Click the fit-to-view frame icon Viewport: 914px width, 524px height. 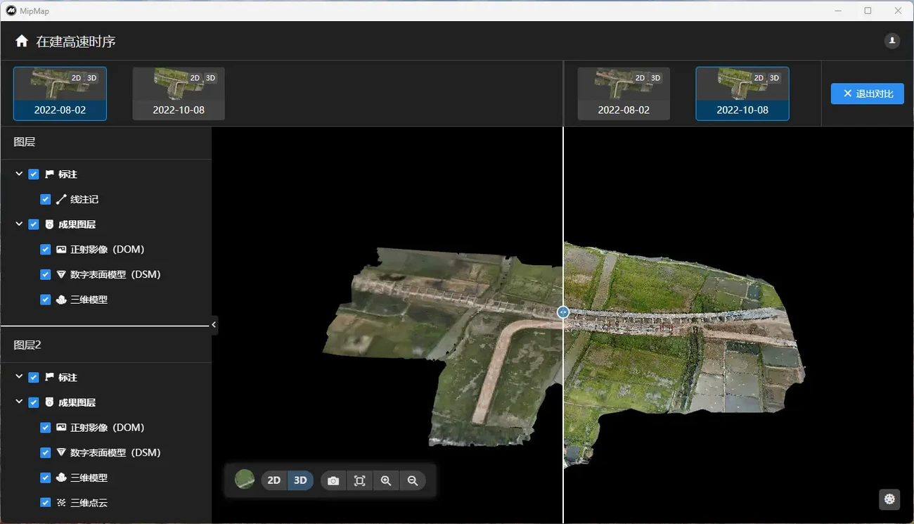[x=359, y=480]
